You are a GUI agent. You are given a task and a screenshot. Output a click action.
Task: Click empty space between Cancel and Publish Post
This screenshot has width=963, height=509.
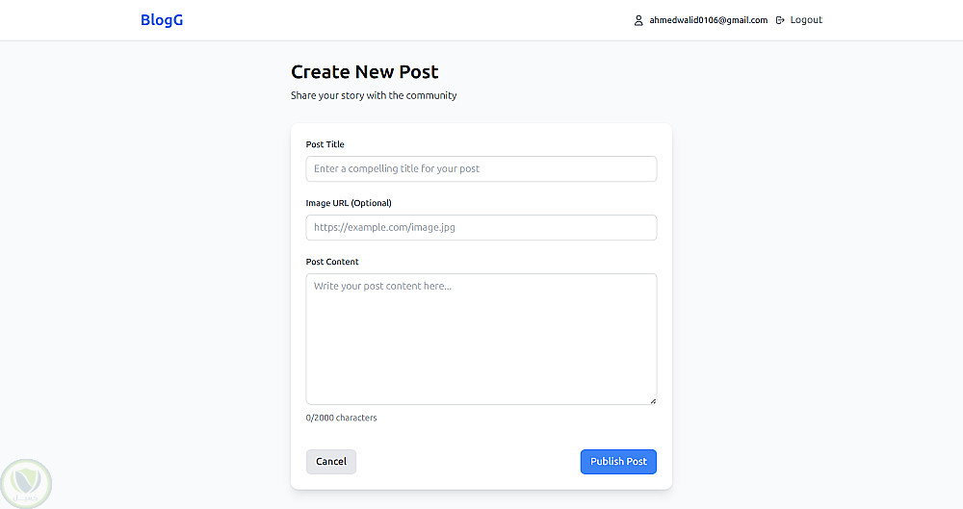tap(468, 462)
